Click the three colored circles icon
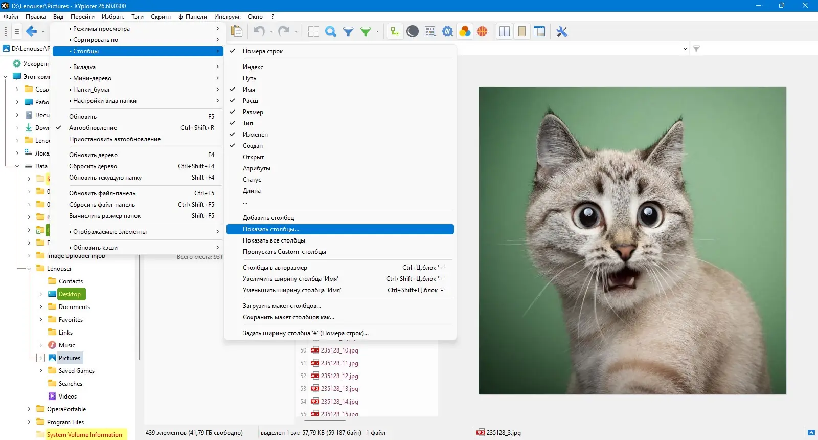The height and width of the screenshot is (440, 818). click(465, 32)
